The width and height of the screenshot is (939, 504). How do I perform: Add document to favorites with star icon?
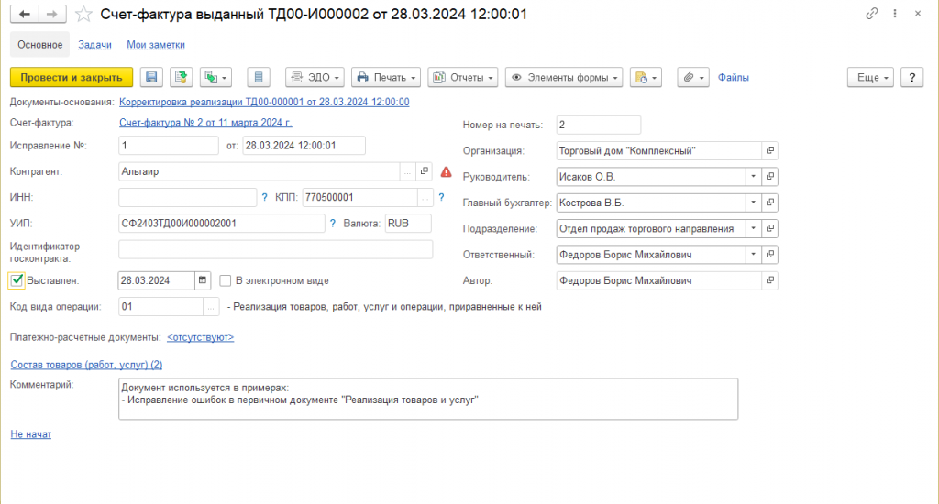click(83, 15)
